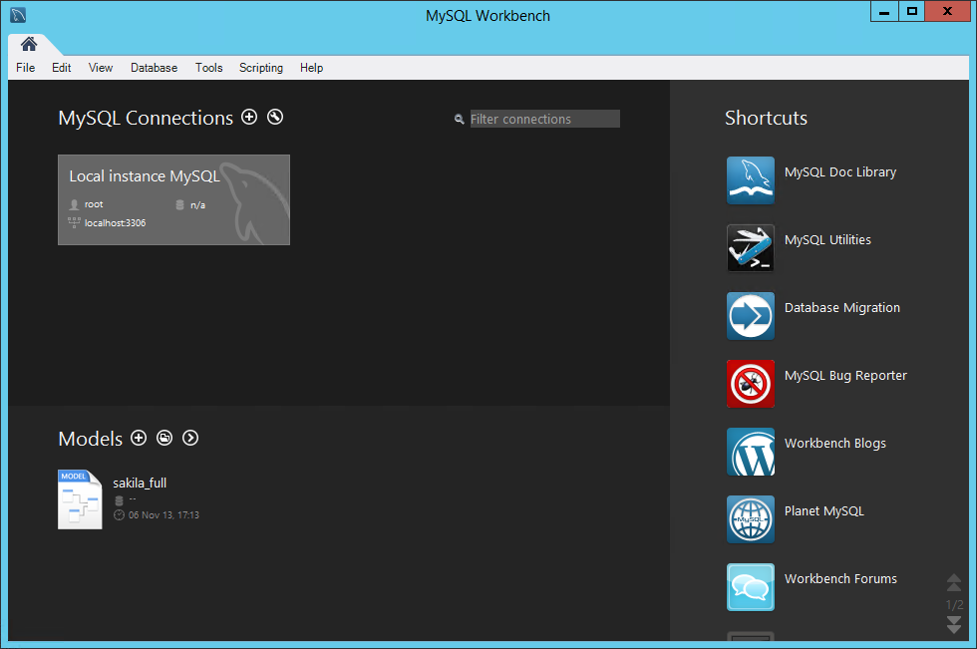Open the Scripting menu
977x649 pixels.
261,68
